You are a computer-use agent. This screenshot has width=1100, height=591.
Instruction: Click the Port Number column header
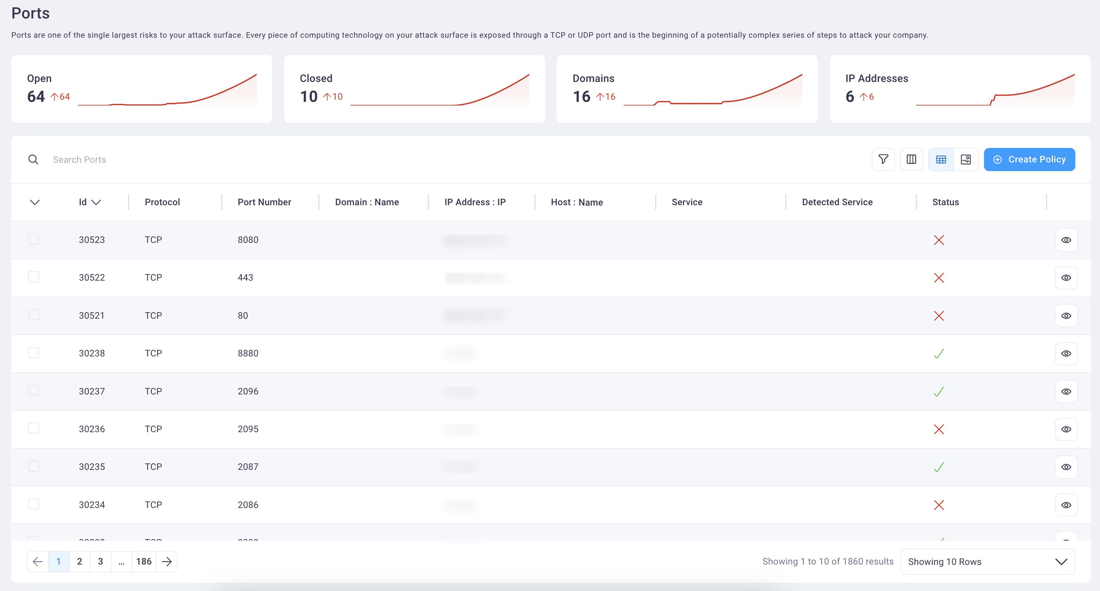[264, 202]
